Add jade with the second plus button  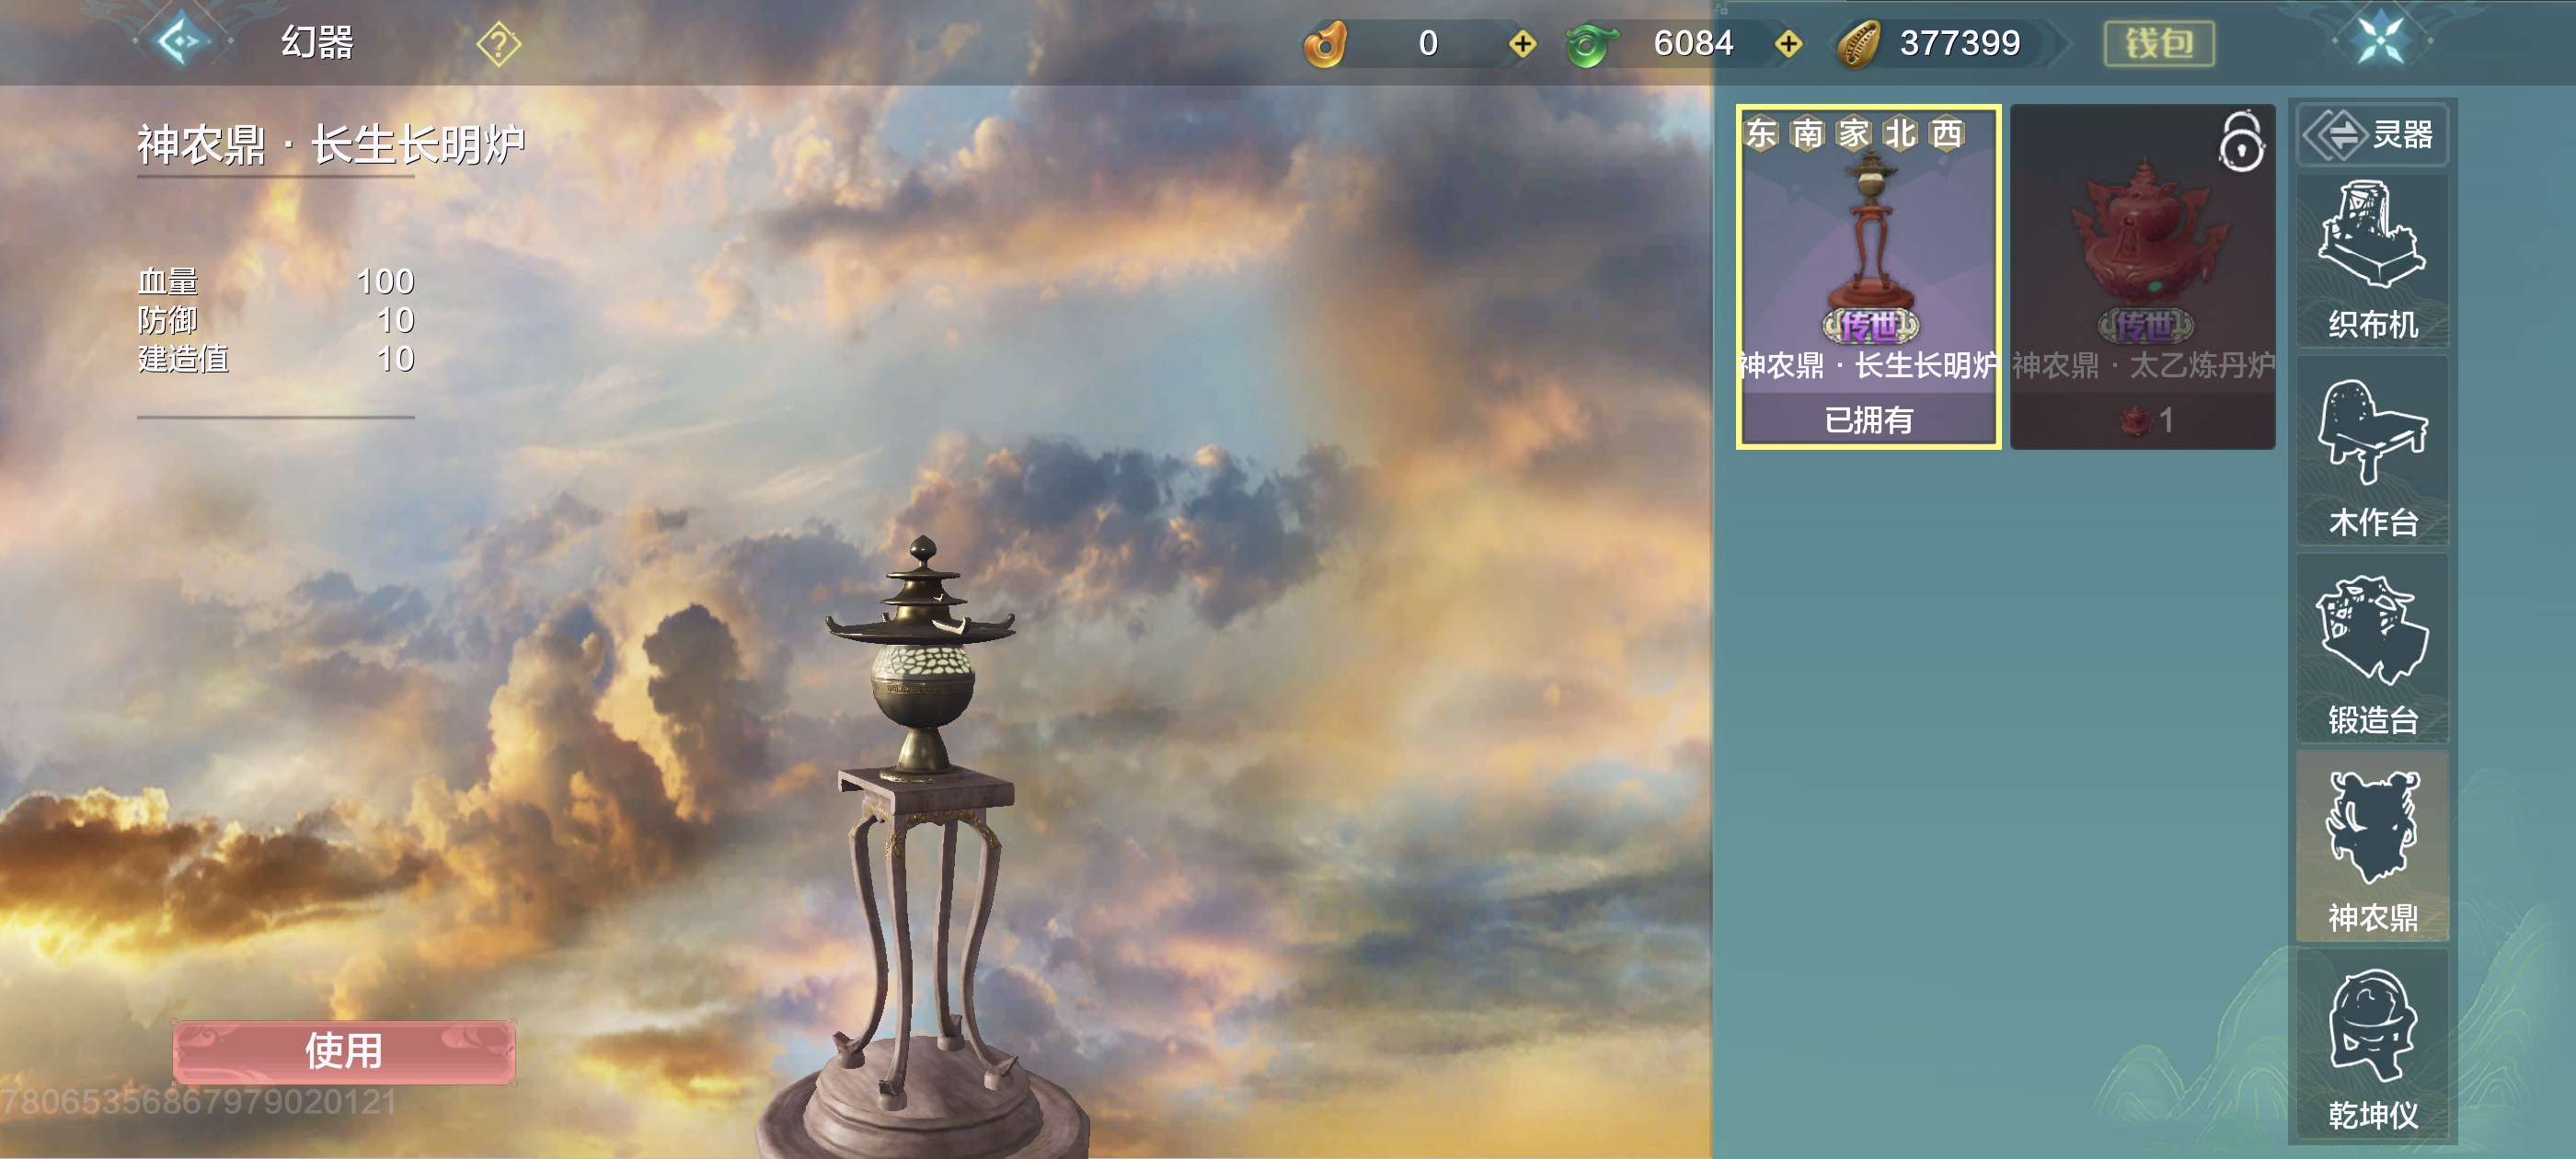click(x=1788, y=44)
